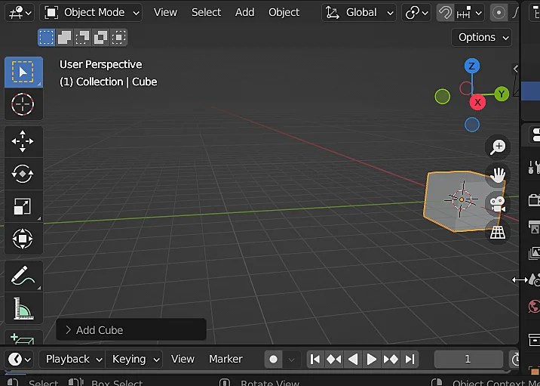540x386 pixels.
Task: Set selection mode to invert
Action: pos(100,37)
